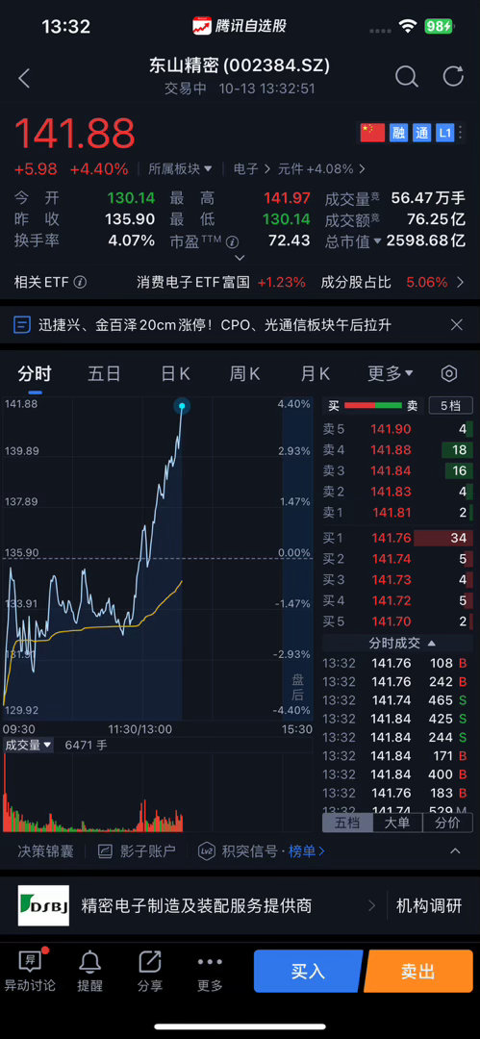Screen dimensions: 480x1039
Task: Open the 成交量 indicator dropdown
Action: [29, 745]
